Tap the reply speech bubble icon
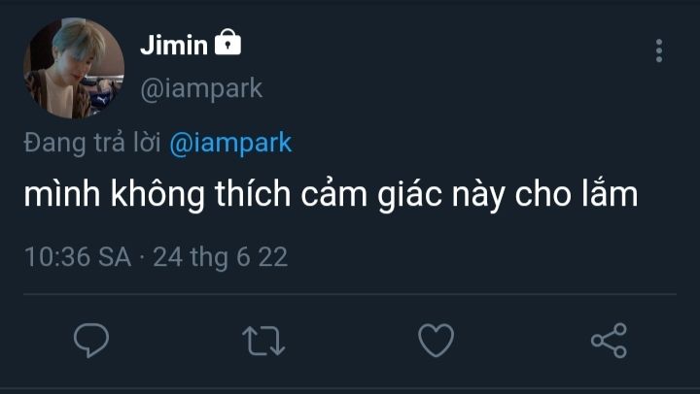This screenshot has height=394, width=700. [x=90, y=340]
